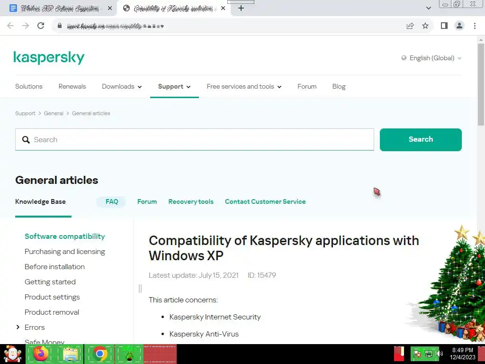The image size is (485, 364).
Task: Click inside the support Search field
Action: click(x=195, y=140)
